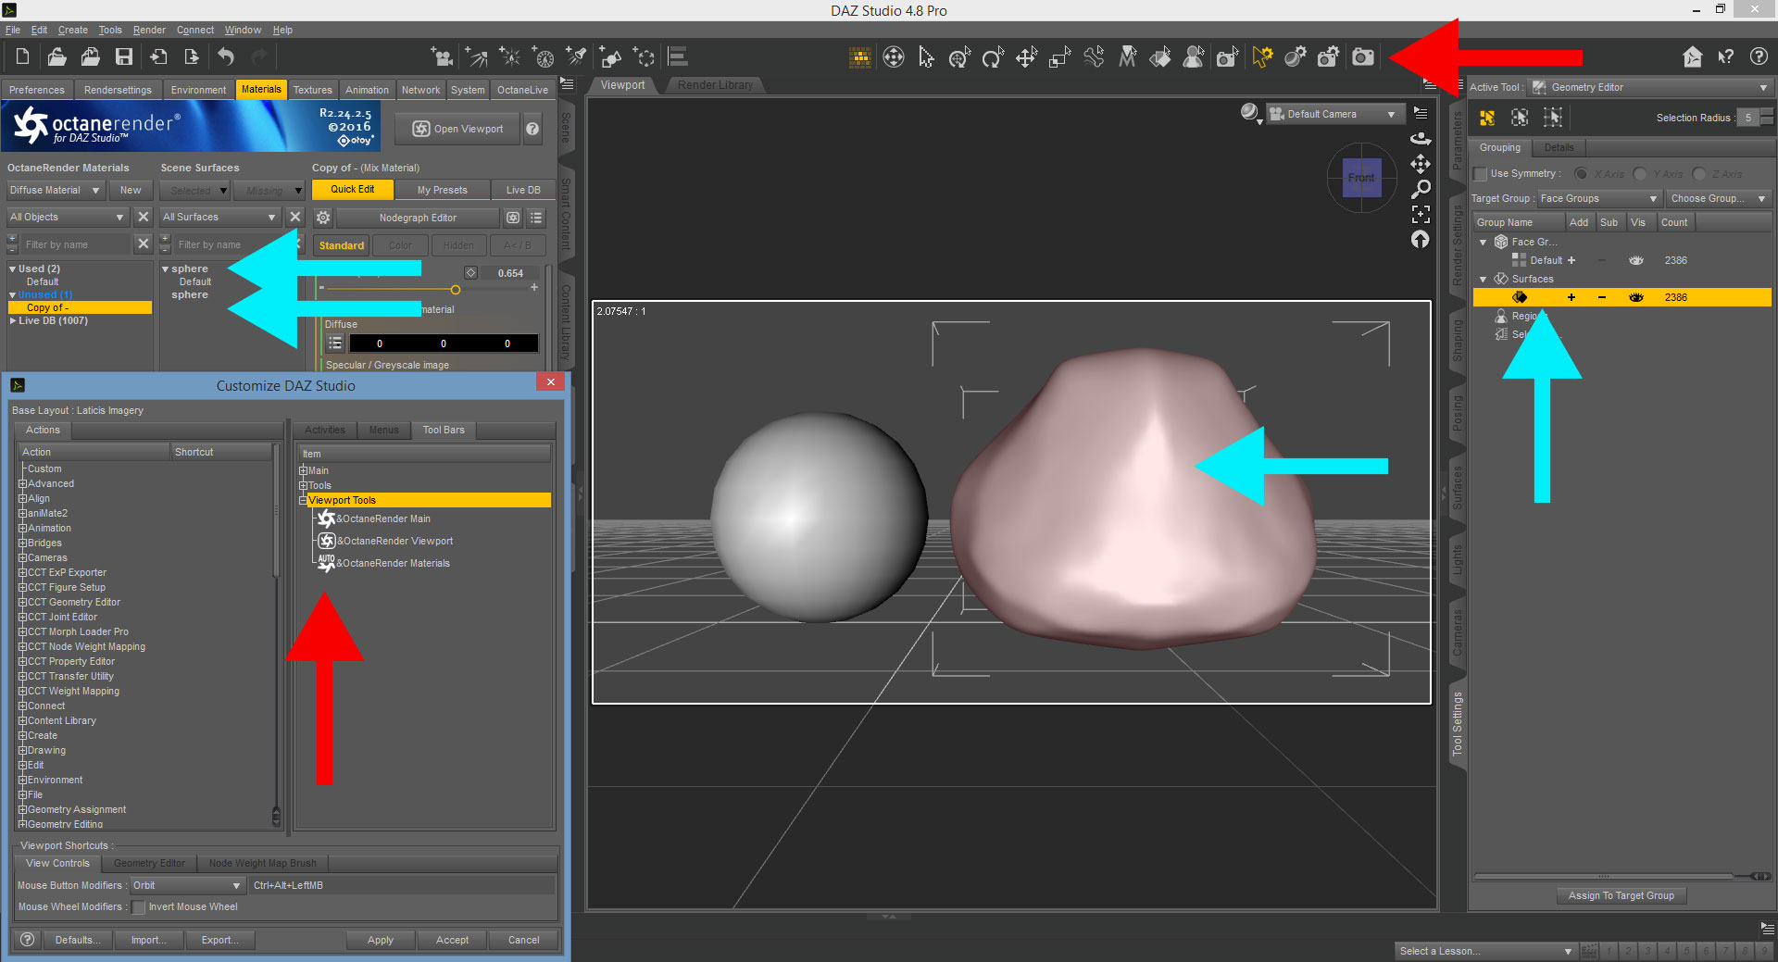Click the settings gear icon in OctaneRender panel
This screenshot has height=962, width=1778.
click(323, 218)
